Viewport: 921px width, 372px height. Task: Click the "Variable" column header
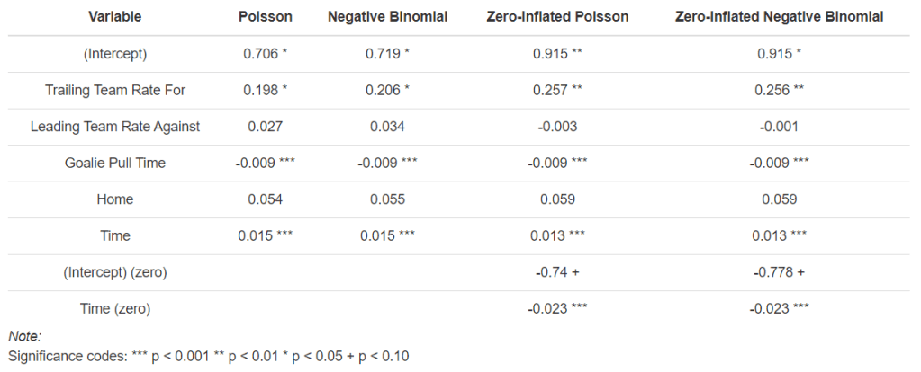[x=114, y=17]
